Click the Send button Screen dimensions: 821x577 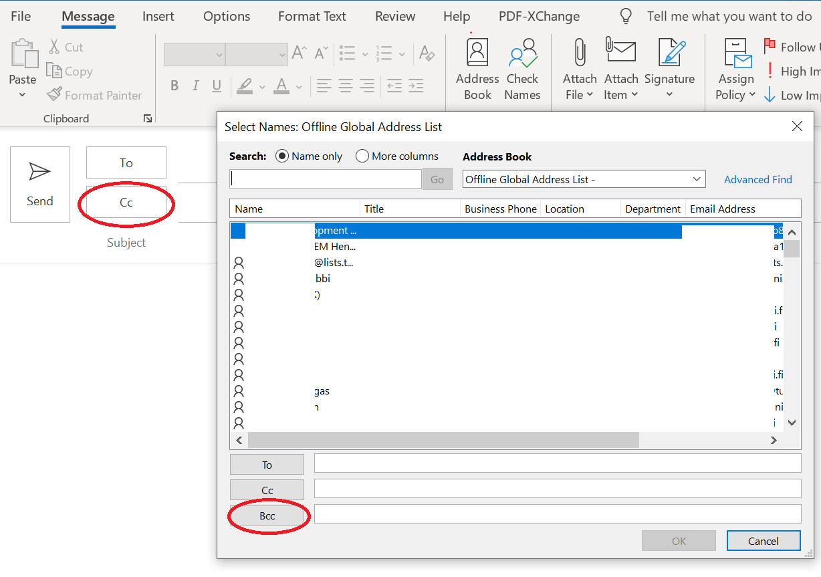(x=40, y=185)
